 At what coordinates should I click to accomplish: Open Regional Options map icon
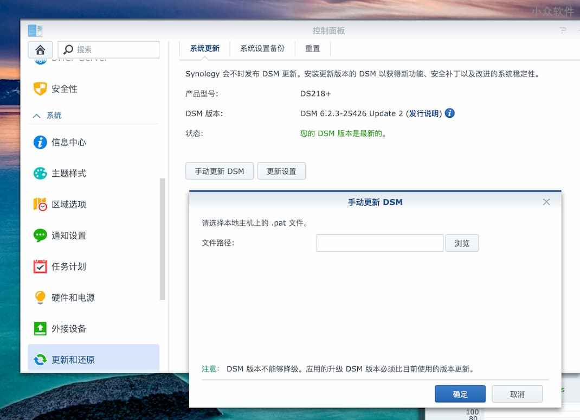[40, 205]
